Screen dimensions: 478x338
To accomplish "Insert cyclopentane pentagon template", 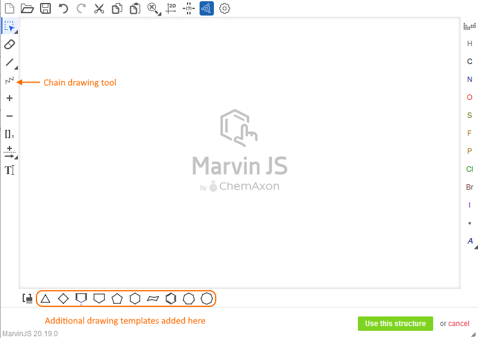I will [x=117, y=299].
